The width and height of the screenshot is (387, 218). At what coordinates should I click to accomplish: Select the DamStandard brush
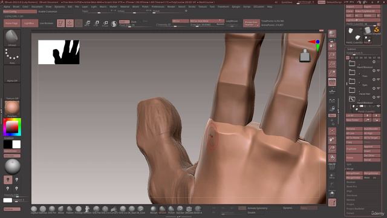click(43, 210)
